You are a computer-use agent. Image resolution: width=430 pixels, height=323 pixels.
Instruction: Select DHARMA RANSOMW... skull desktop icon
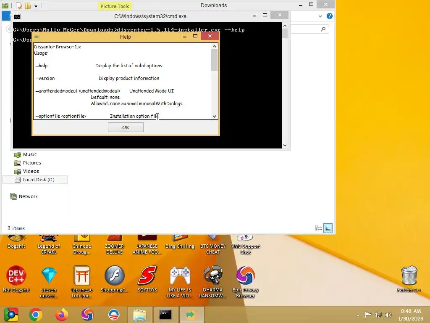point(213,282)
